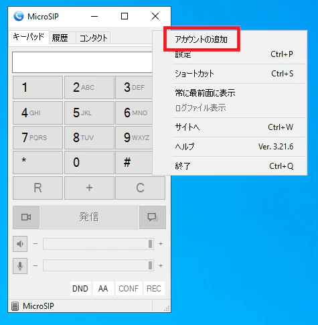The image size is (318, 325).
Task: Click the + keypad button
Action: click(x=89, y=188)
